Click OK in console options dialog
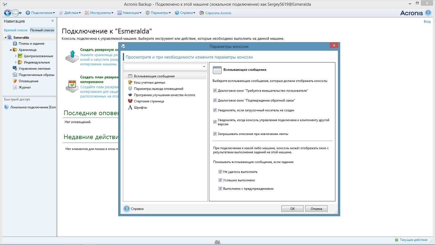 293,209
